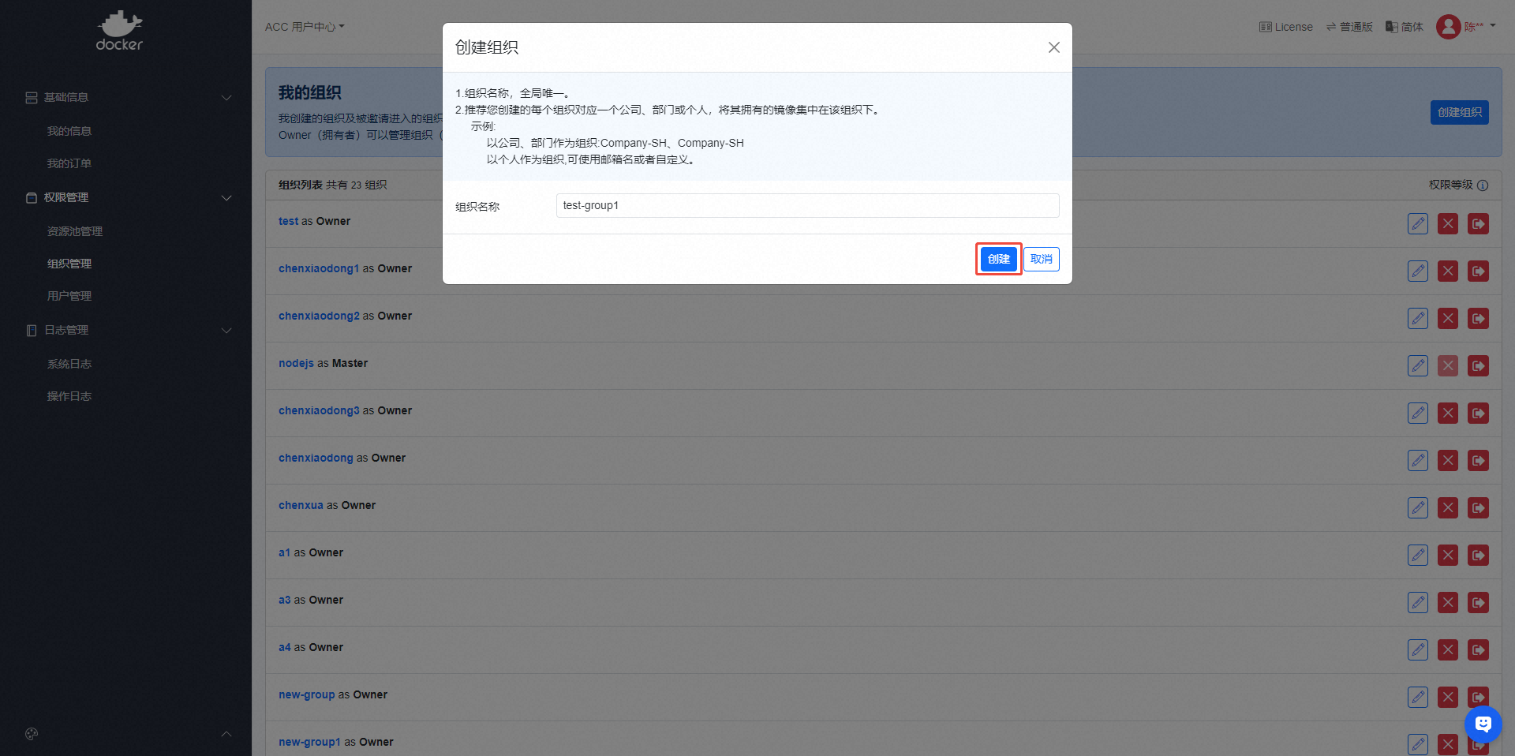The image size is (1515, 756).
Task: Open the chat support bubble icon
Action: pos(1483,724)
